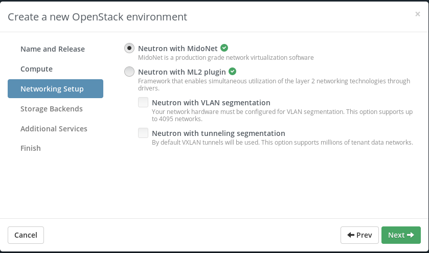Click the 'Neutron with tunneling segmentation' label text

pyautogui.click(x=218, y=133)
